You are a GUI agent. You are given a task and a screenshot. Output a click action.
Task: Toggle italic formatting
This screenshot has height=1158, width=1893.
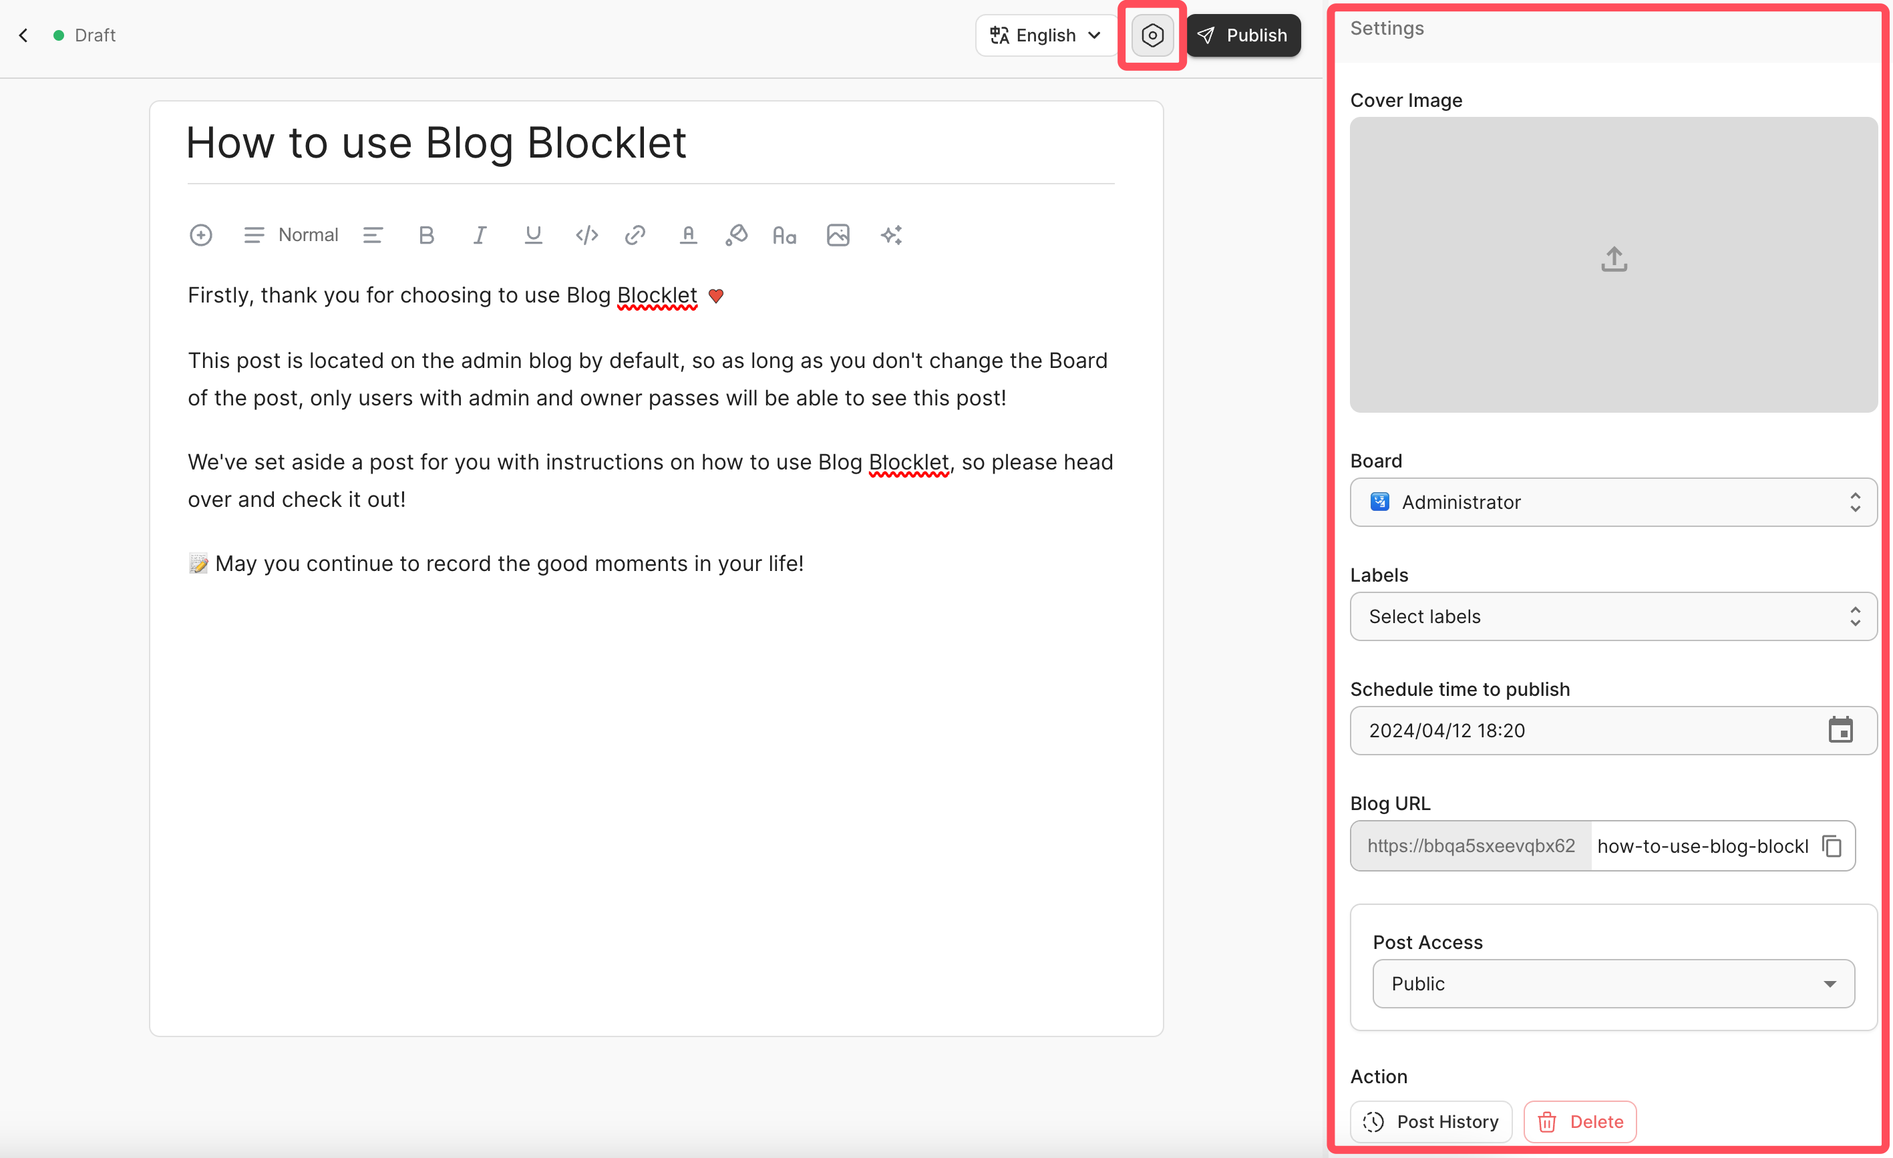(x=480, y=235)
